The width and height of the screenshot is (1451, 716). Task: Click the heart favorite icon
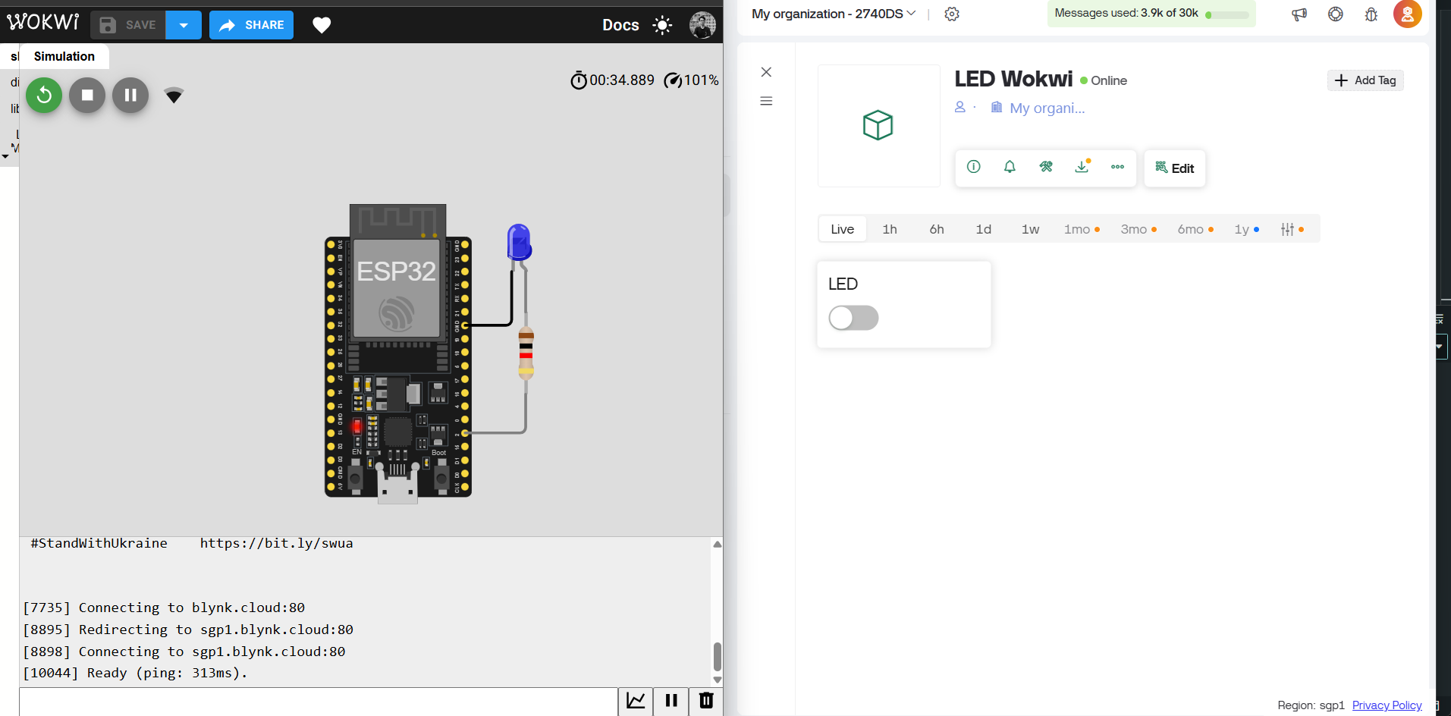[x=322, y=25]
